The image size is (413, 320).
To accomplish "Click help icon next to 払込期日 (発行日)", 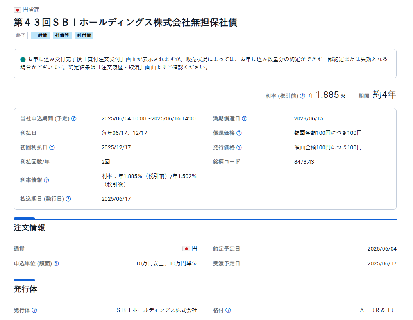I will (68, 199).
